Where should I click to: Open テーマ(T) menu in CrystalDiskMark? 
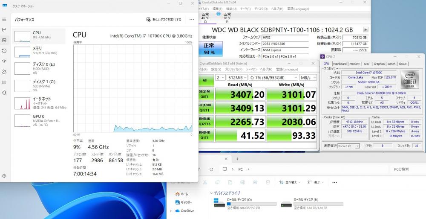251,70
